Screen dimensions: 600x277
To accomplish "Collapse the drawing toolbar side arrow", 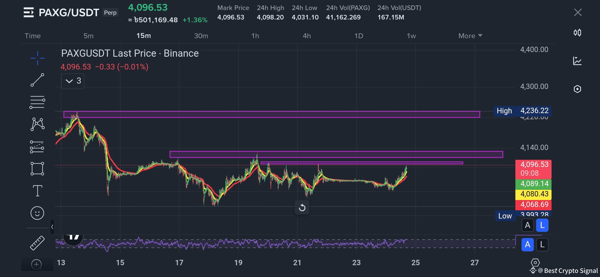I will coord(52,227).
